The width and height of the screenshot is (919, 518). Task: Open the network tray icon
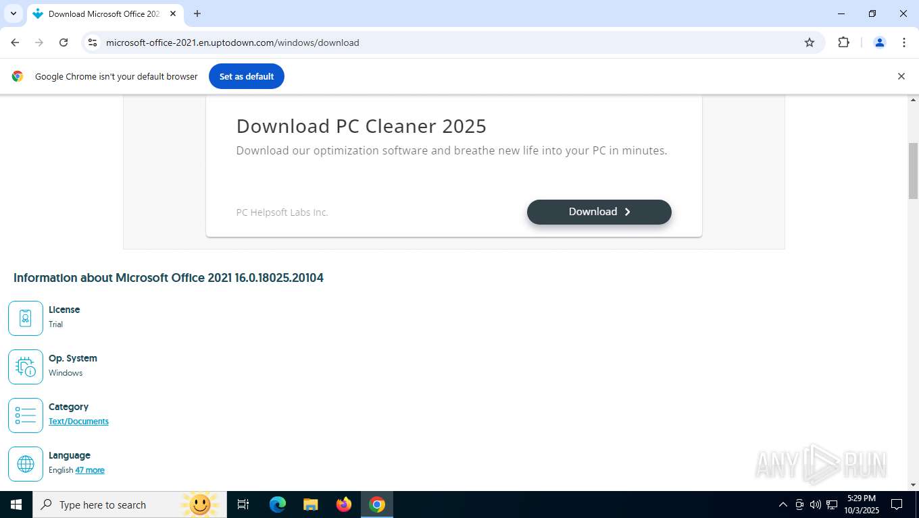[832, 505]
